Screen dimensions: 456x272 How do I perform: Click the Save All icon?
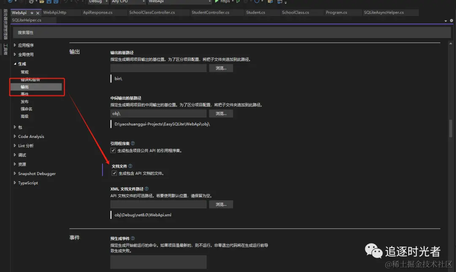tap(56, 1)
